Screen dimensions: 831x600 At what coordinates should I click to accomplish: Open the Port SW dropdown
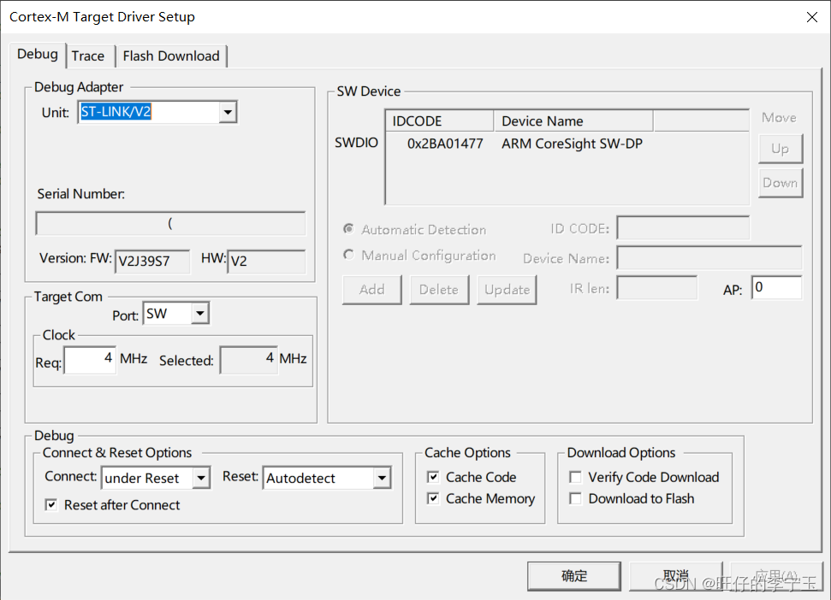pos(199,313)
